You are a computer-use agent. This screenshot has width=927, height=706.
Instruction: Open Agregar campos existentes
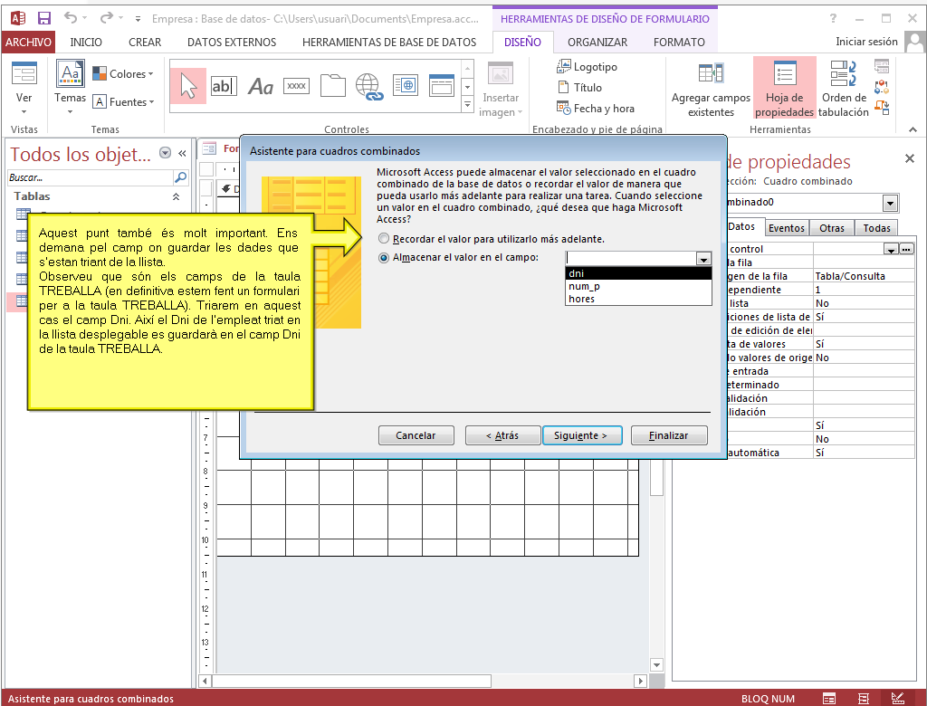pos(711,90)
